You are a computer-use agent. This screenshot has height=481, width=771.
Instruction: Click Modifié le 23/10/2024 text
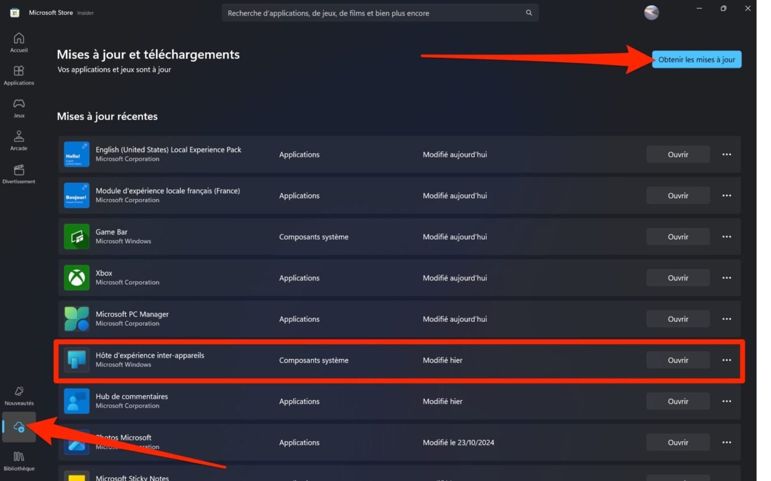(458, 442)
